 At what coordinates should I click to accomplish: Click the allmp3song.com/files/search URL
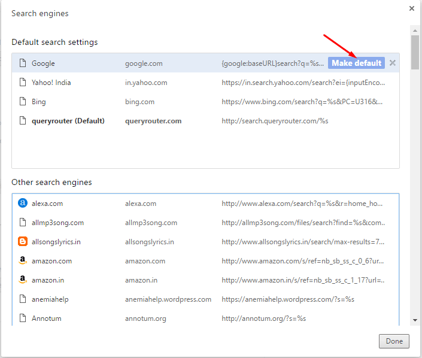pos(303,223)
